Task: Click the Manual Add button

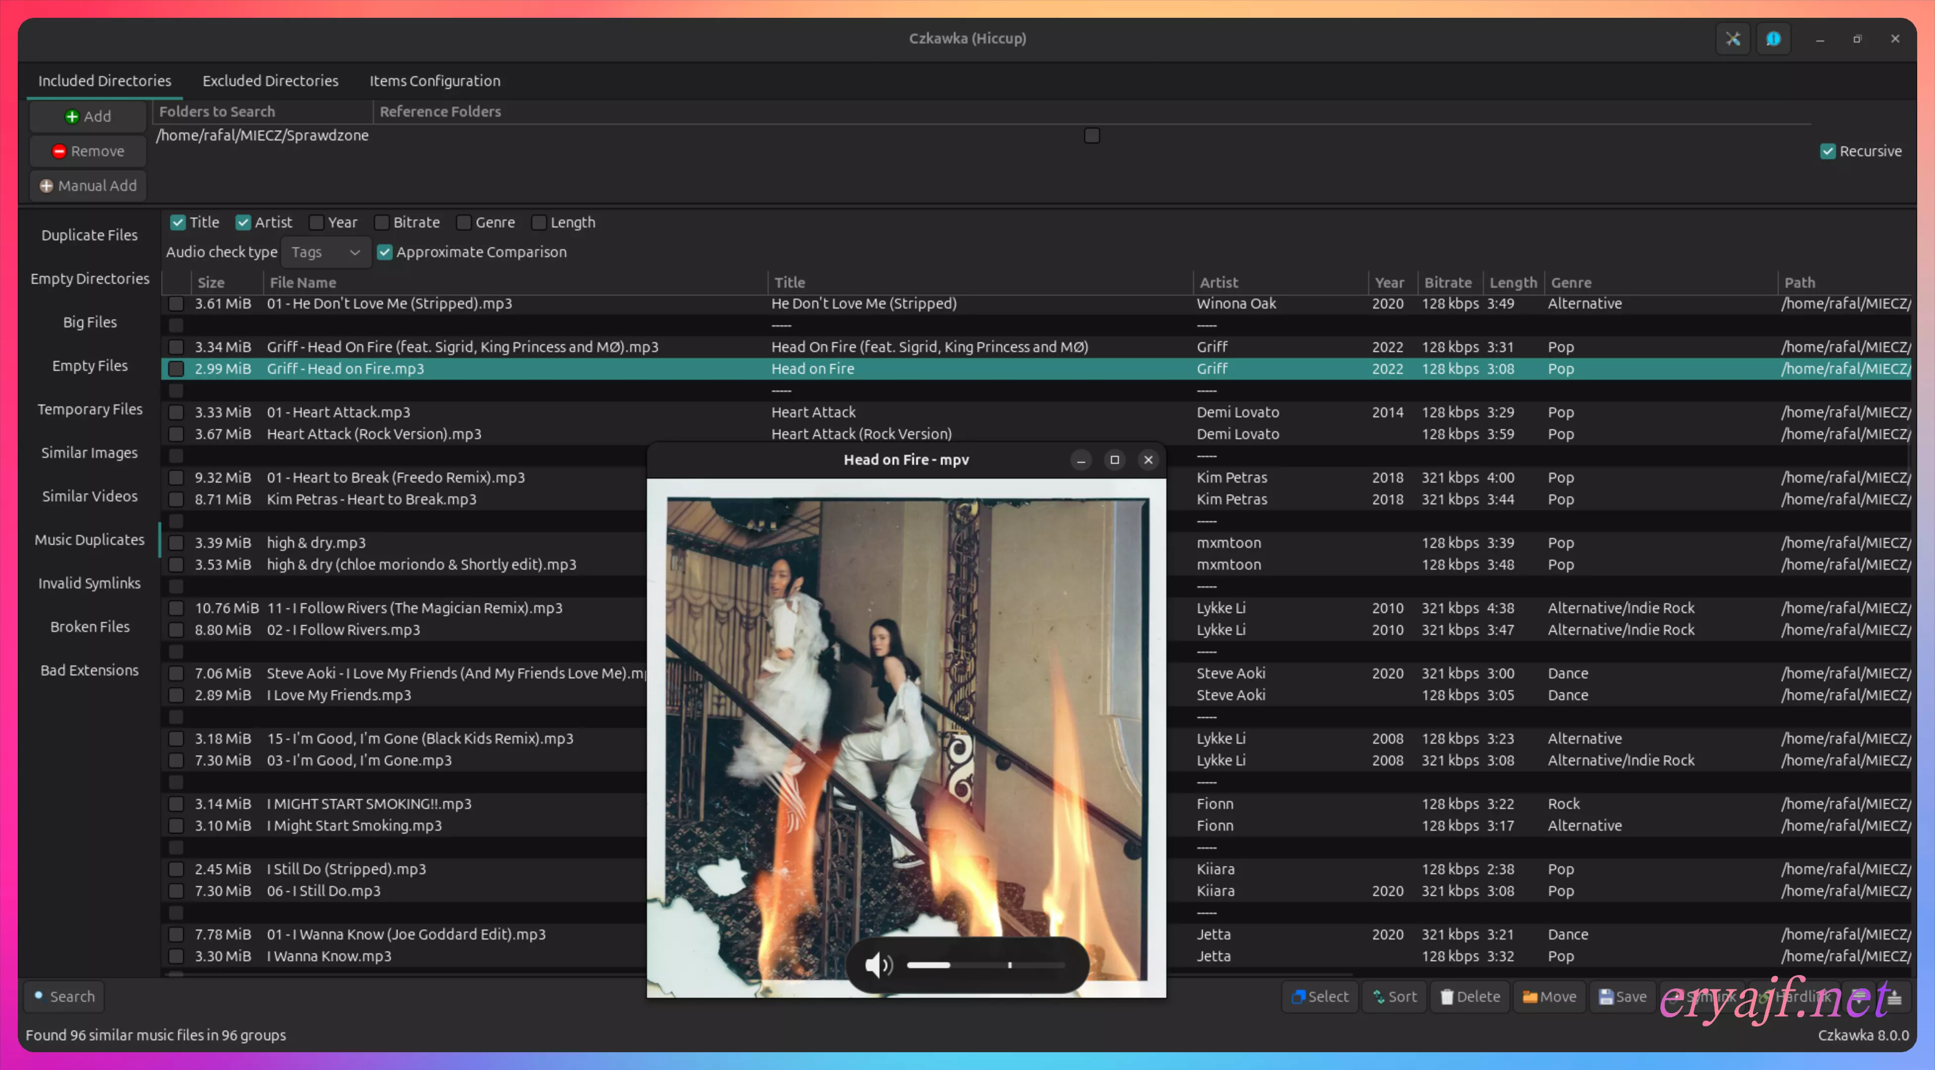Action: coord(88,185)
